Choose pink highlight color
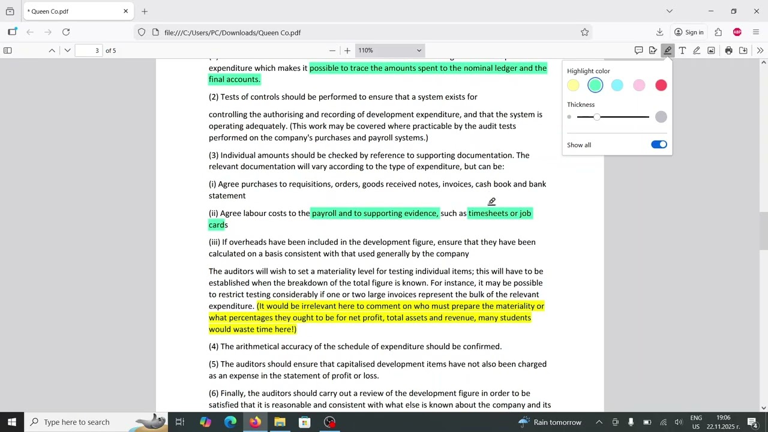This screenshot has height=432, width=768. tap(639, 85)
